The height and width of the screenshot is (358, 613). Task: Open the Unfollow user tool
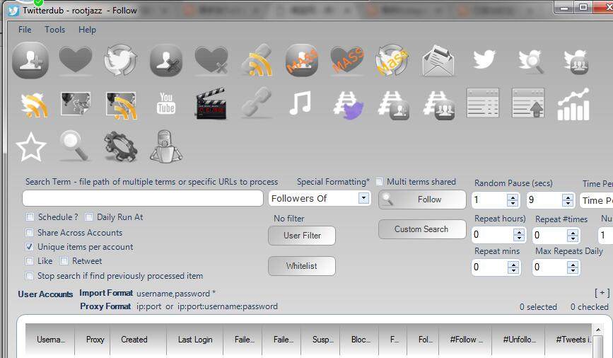click(x=166, y=60)
